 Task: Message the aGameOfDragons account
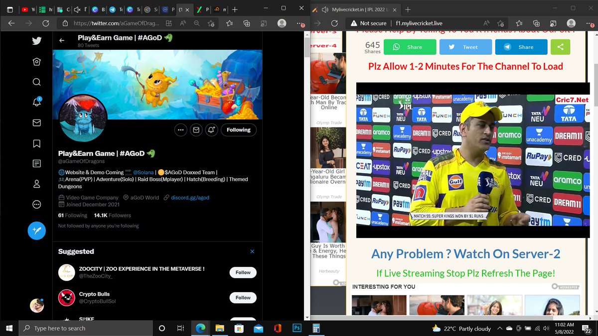196,130
